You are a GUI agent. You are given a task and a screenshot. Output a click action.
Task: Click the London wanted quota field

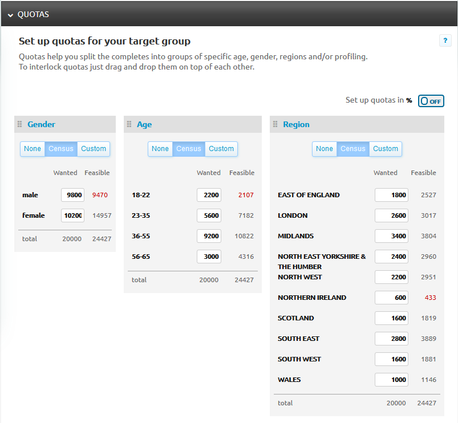click(x=392, y=215)
